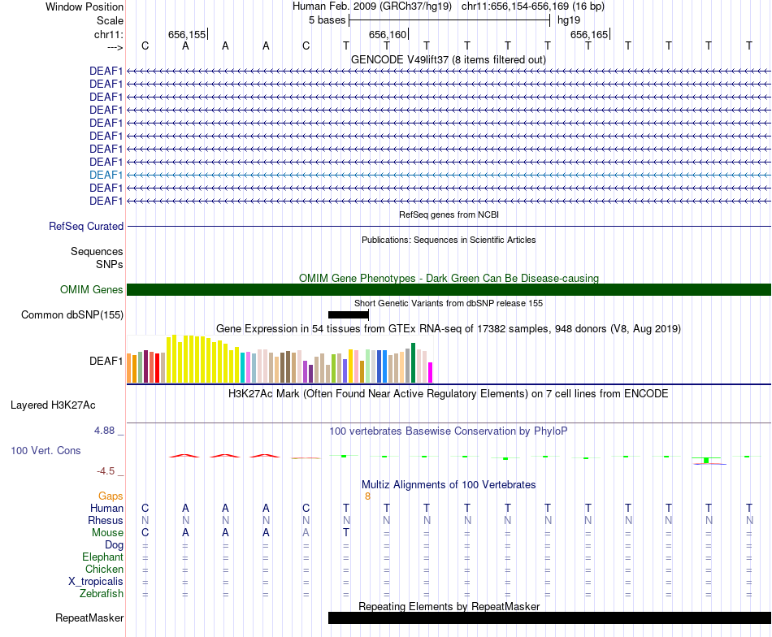Screen dimensions: 772x637
Task: Click the Scale label
Action: pyautogui.click(x=110, y=20)
